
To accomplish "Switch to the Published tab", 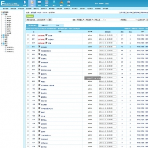I will click(x=32, y=25).
